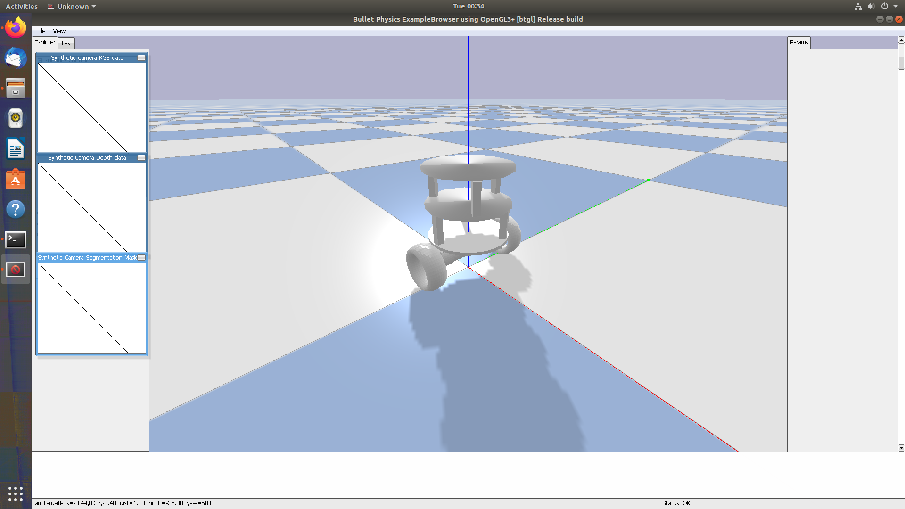
Task: Open Ubuntu Software from the dock
Action: click(x=16, y=180)
